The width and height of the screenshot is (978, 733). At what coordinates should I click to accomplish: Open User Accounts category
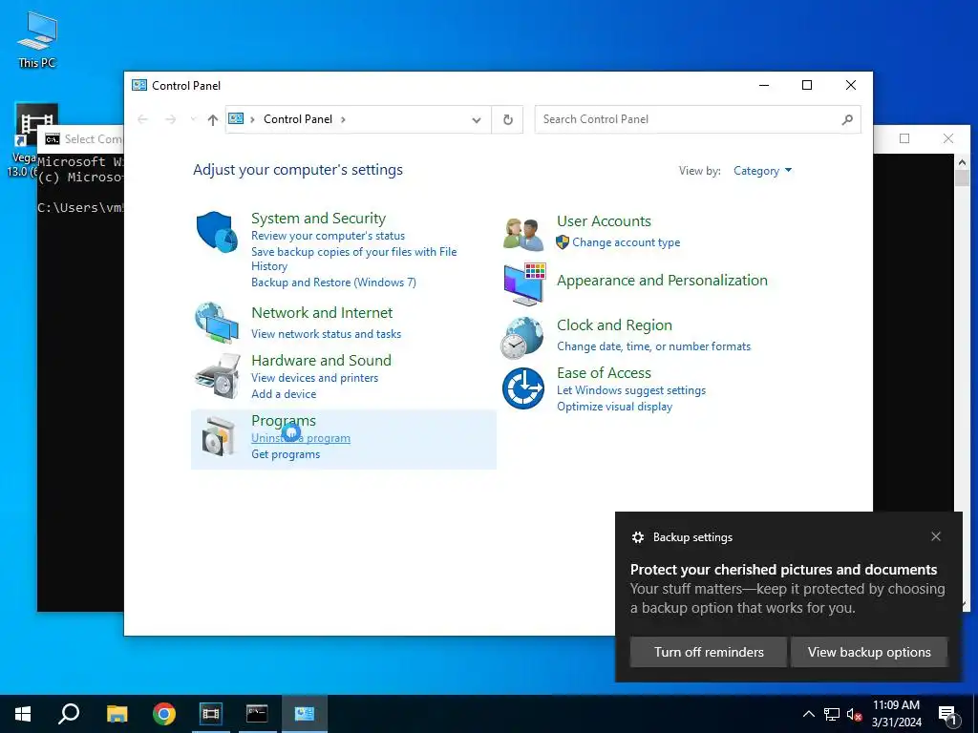tap(604, 221)
